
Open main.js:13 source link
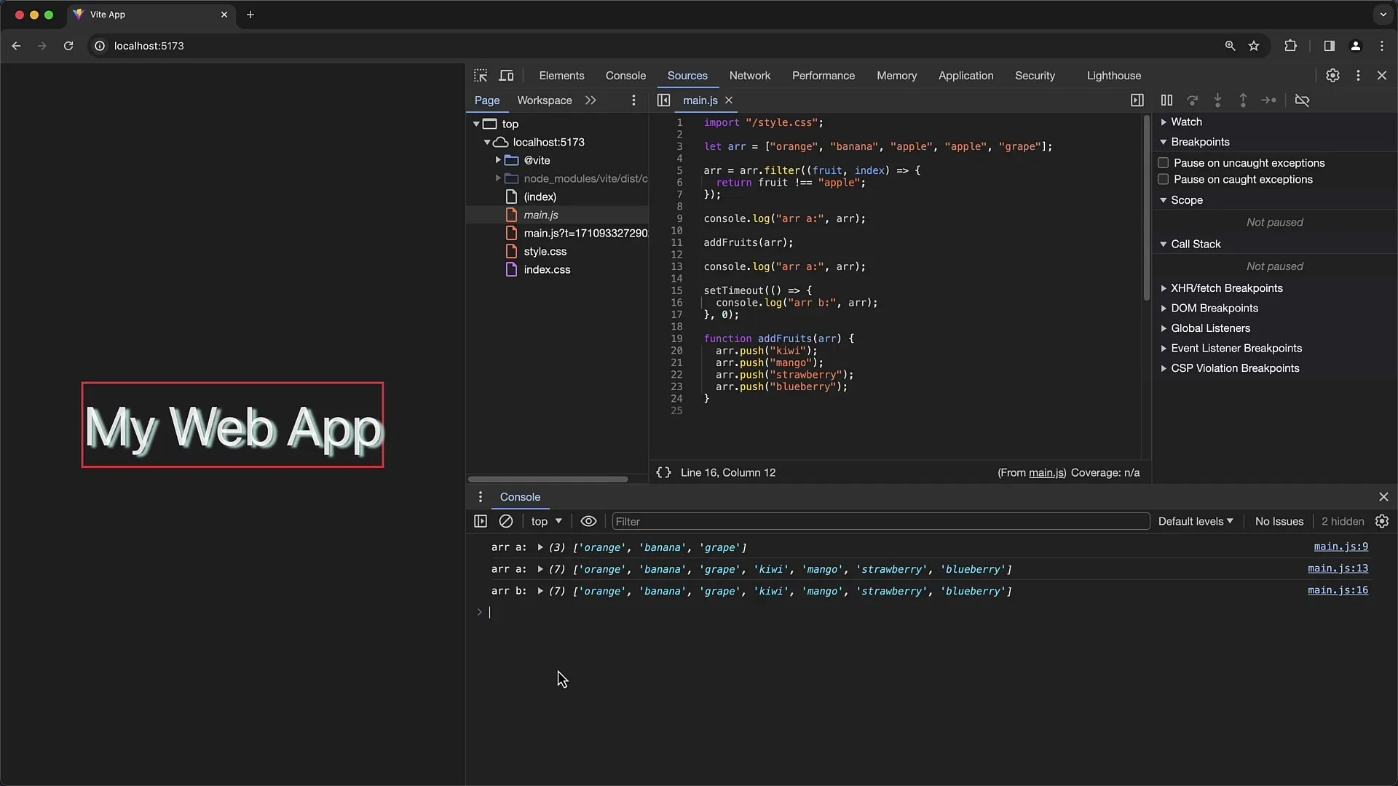coord(1338,568)
